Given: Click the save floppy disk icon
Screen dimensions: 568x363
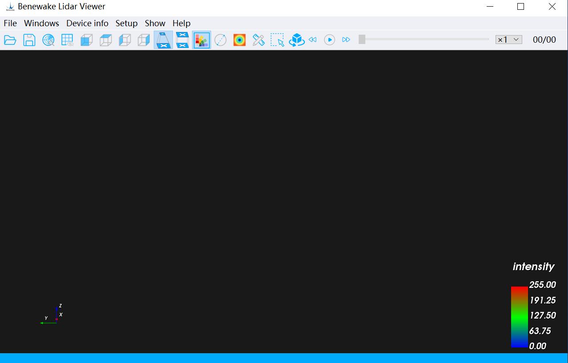Looking at the screenshot, I should (29, 40).
